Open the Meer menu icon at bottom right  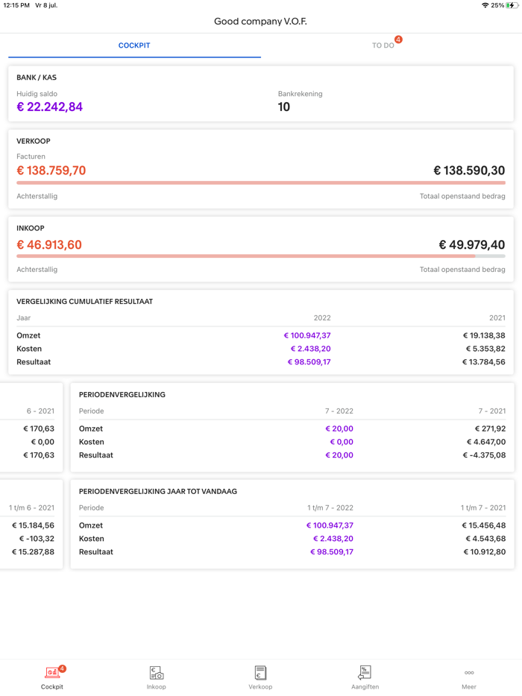click(468, 671)
